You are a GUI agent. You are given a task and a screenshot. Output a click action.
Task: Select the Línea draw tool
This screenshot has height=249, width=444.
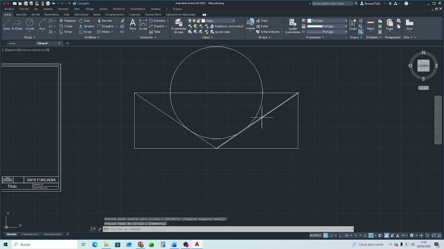pos(6,25)
